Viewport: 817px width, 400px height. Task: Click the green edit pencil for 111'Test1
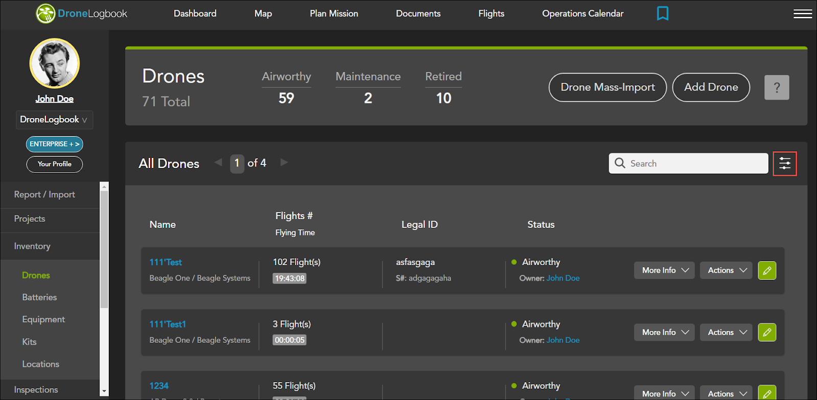click(767, 332)
